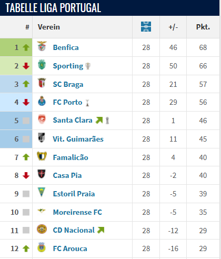Screen dimensions: 221x259
Task: Open the Benfica team link
Action: pos(66,47)
